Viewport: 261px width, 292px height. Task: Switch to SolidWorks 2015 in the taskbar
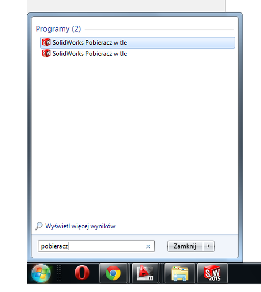(x=212, y=273)
